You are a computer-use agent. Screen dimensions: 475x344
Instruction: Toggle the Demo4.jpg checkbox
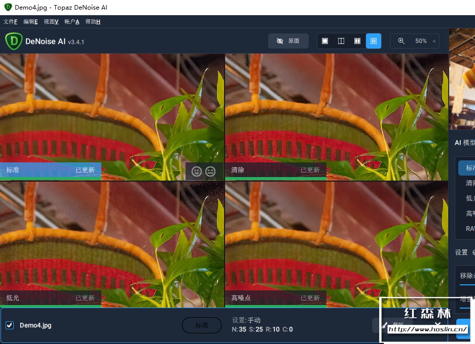10,325
